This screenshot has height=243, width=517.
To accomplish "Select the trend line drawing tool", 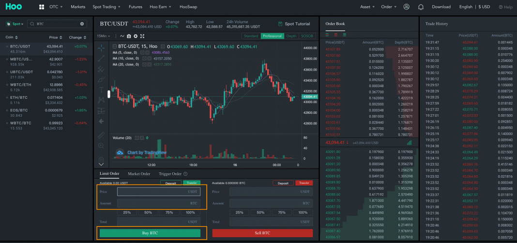I will click(101, 59).
